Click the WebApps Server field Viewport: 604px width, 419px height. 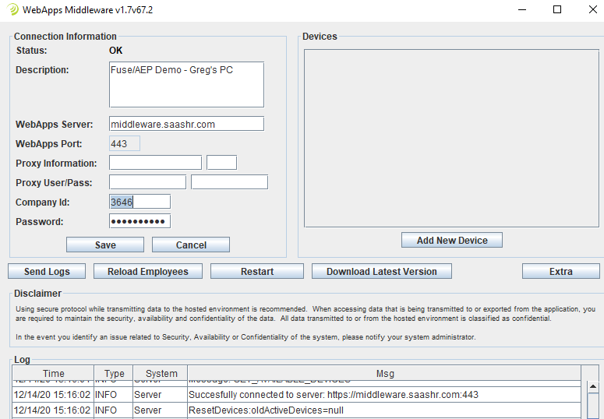pyautogui.click(x=186, y=124)
